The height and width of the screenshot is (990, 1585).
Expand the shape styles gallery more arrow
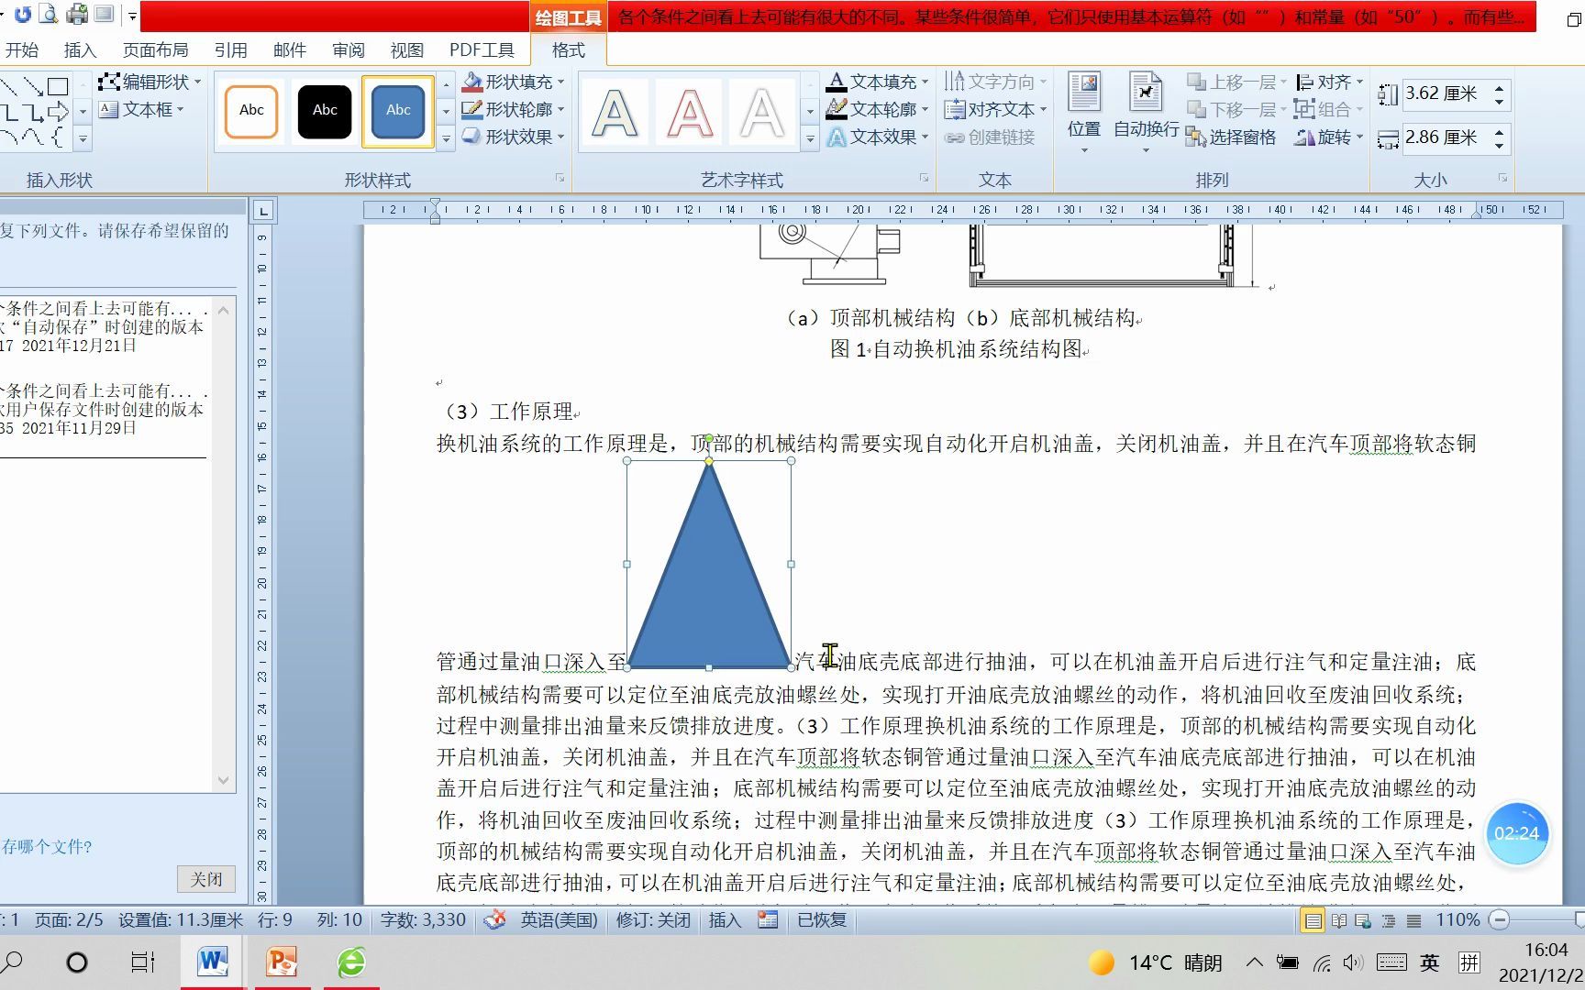point(446,138)
